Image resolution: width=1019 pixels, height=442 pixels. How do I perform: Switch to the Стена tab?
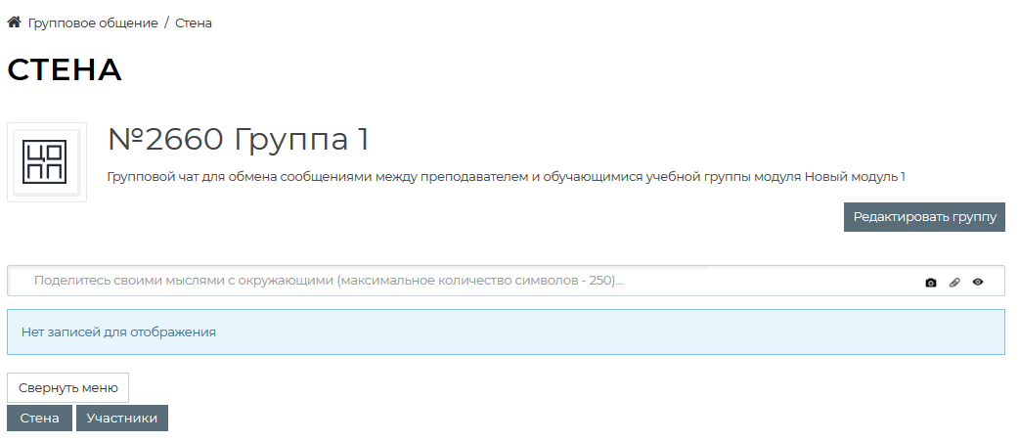[x=39, y=419]
